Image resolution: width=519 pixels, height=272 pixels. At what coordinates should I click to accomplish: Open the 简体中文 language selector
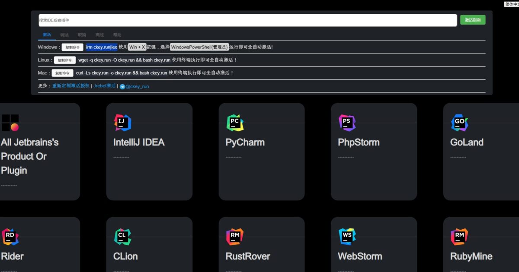tap(511, 4)
